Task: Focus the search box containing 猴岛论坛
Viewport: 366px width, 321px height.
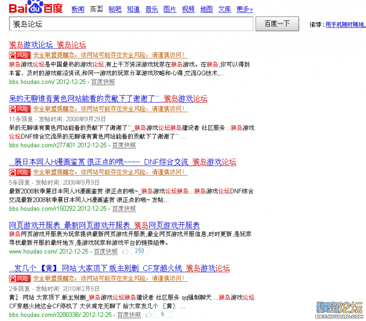Action: point(131,24)
